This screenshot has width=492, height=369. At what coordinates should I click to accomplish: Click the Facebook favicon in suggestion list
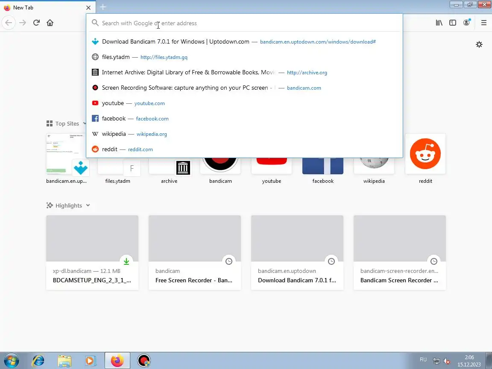pos(95,118)
